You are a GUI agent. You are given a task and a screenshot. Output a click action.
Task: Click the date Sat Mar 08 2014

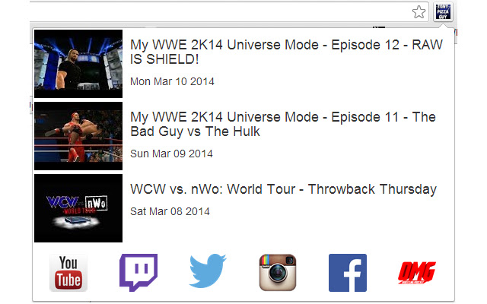(x=170, y=211)
